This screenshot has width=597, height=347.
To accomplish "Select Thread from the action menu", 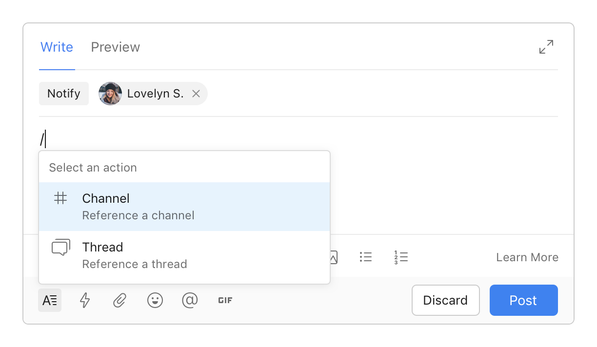I will (184, 255).
